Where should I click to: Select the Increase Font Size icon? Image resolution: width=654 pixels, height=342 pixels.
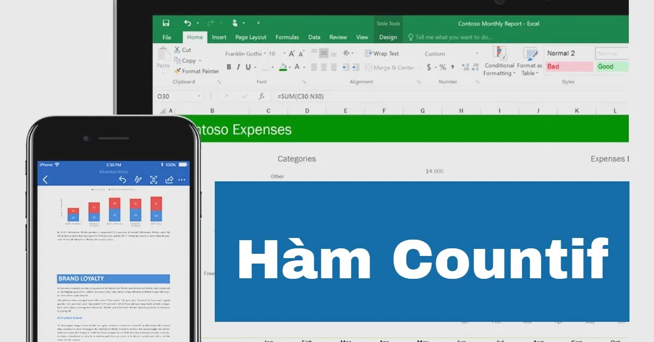click(x=292, y=52)
